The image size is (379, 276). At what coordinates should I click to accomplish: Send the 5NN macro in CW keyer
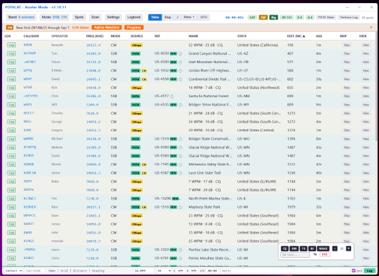pyautogui.click(x=294, y=248)
